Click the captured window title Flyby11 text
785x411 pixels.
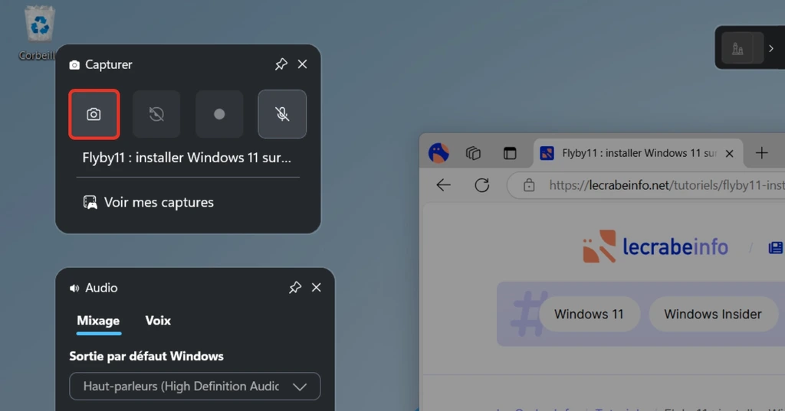[x=187, y=158]
